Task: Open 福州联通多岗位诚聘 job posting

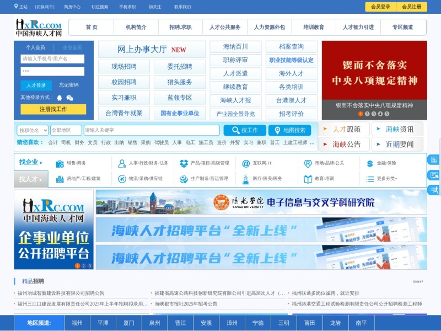Action: [325, 293]
